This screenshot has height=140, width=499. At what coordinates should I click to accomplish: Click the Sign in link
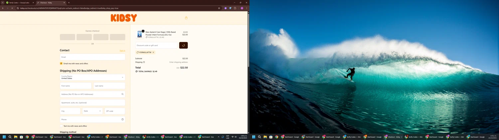tap(122, 51)
